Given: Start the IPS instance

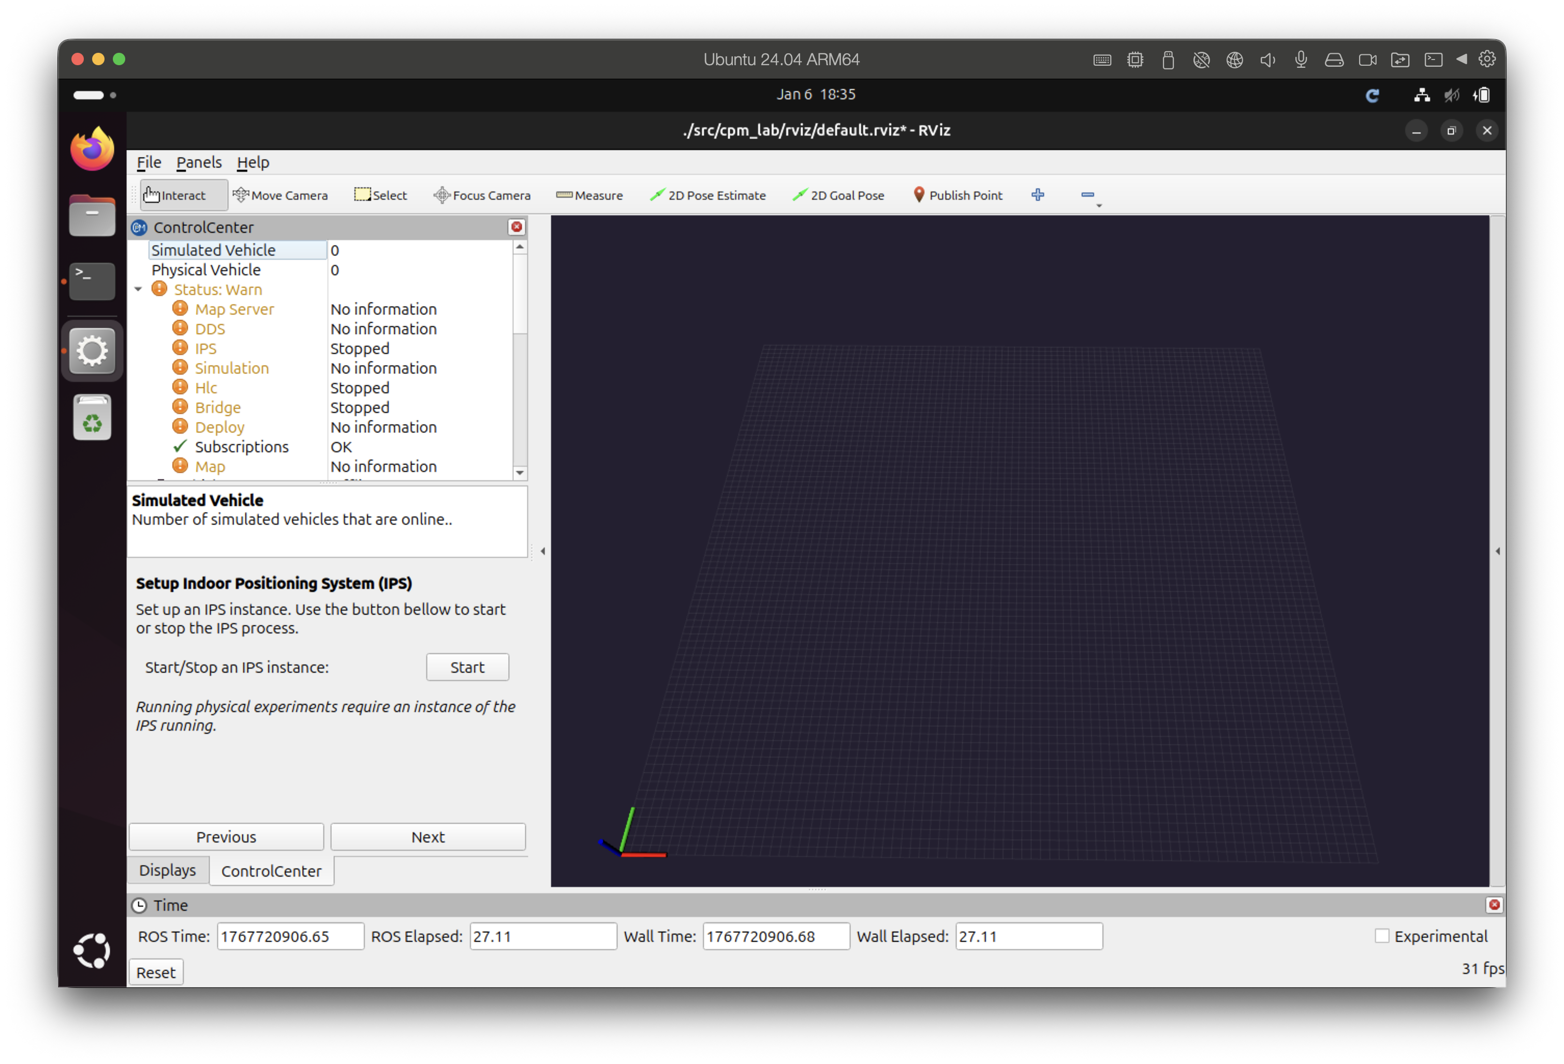Looking at the screenshot, I should [467, 667].
